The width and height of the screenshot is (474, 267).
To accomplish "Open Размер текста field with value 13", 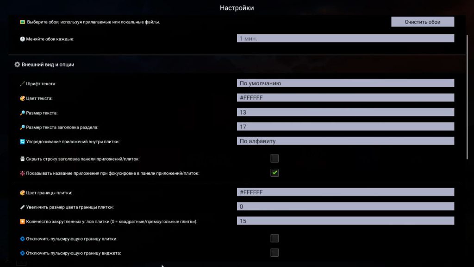I will (345, 112).
